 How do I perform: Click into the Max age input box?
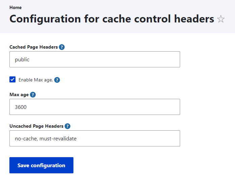95,107
